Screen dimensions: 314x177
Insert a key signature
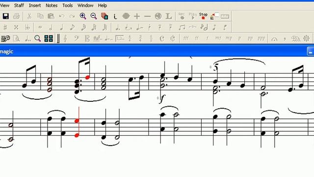(98, 38)
